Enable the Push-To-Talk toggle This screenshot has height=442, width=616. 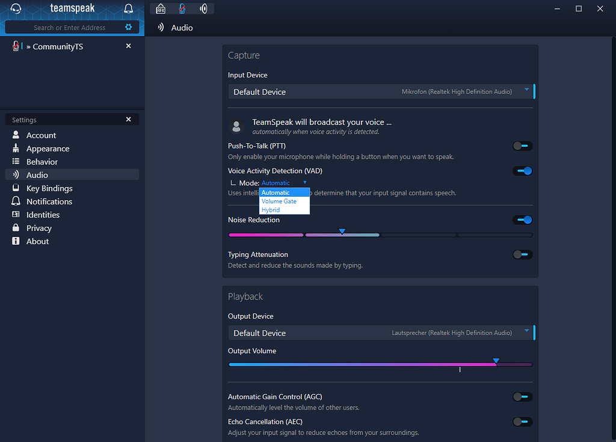point(522,146)
